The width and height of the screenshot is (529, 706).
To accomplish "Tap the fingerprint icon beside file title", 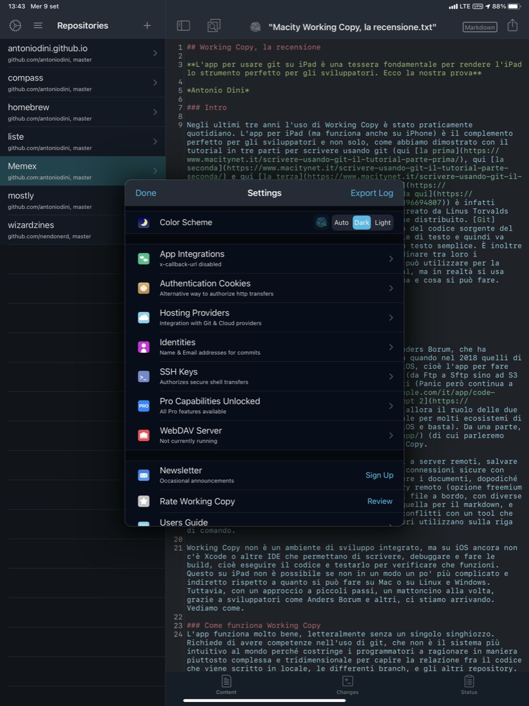I will click(255, 27).
